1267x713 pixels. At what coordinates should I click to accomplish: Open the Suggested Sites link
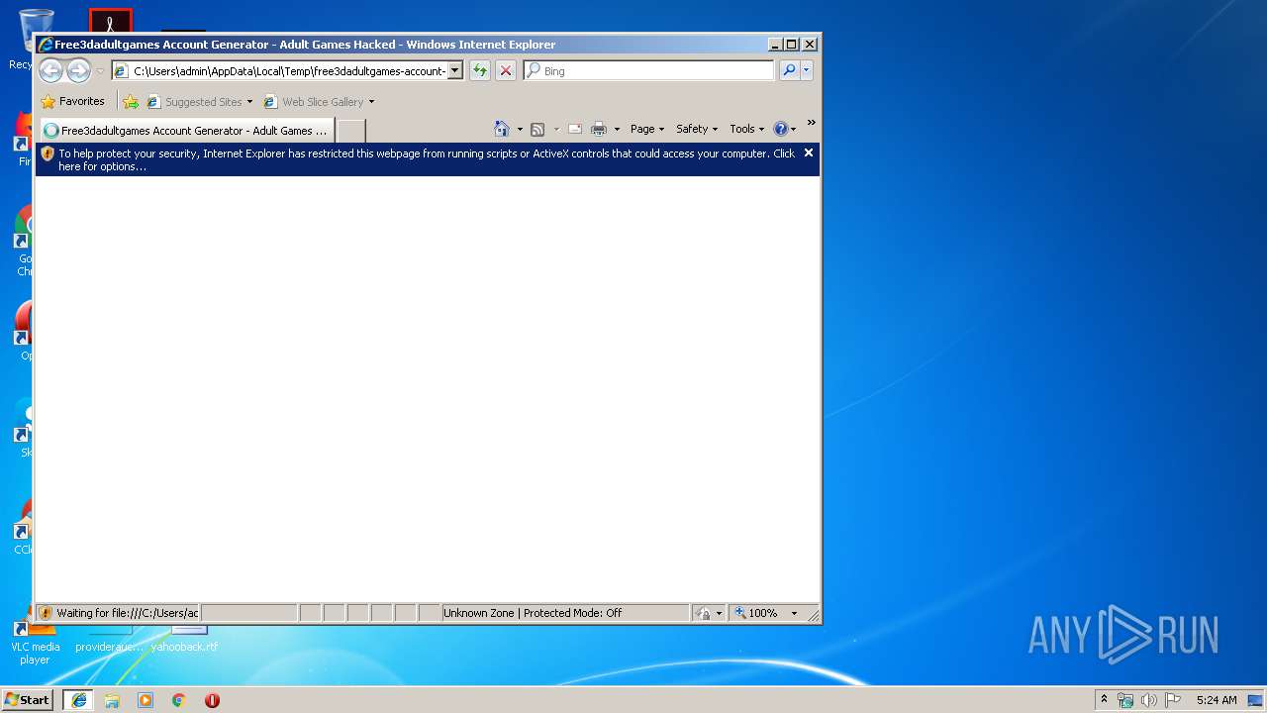point(199,101)
